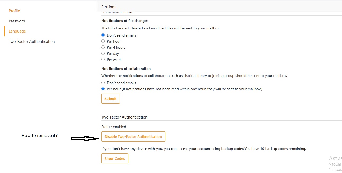Click the Two-Factor Authentication section heading
Screen dimensions: 342x173
(124, 117)
